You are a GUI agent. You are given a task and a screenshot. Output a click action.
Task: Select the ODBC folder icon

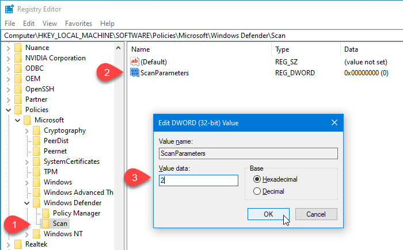tap(18, 68)
